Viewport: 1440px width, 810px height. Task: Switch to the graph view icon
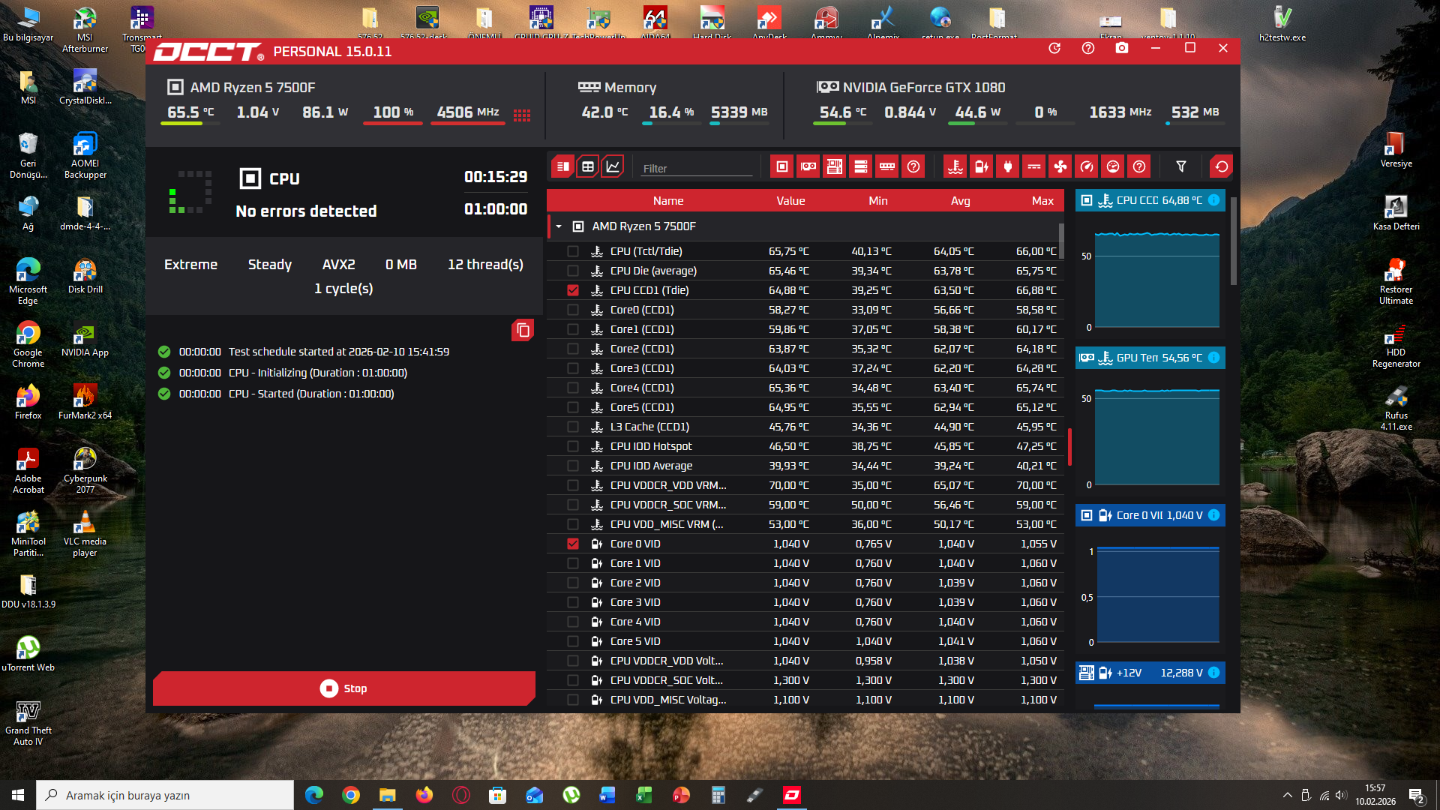pyautogui.click(x=613, y=166)
